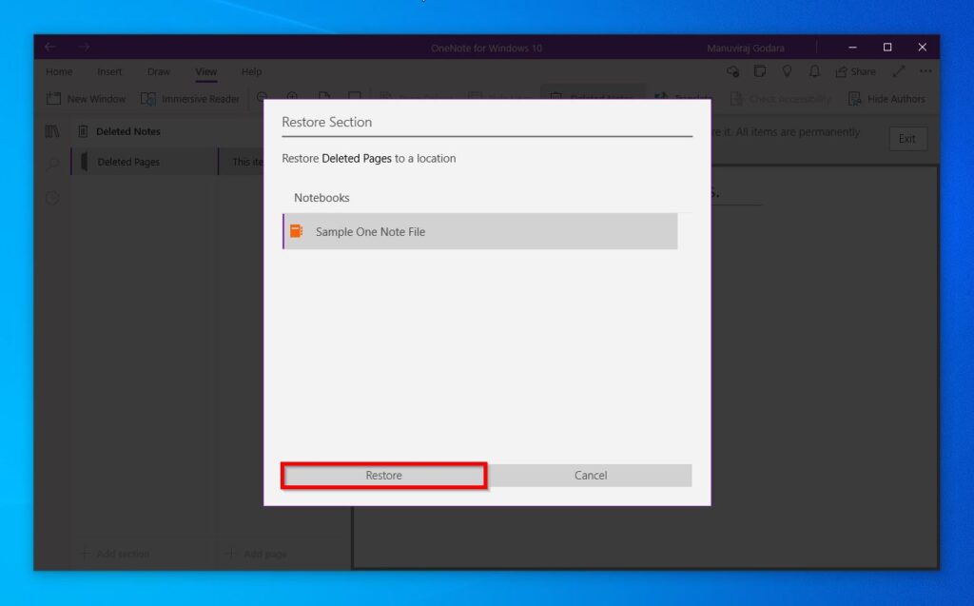Click the Tell me lightbulb icon
This screenshot has height=606, width=974.
[788, 71]
